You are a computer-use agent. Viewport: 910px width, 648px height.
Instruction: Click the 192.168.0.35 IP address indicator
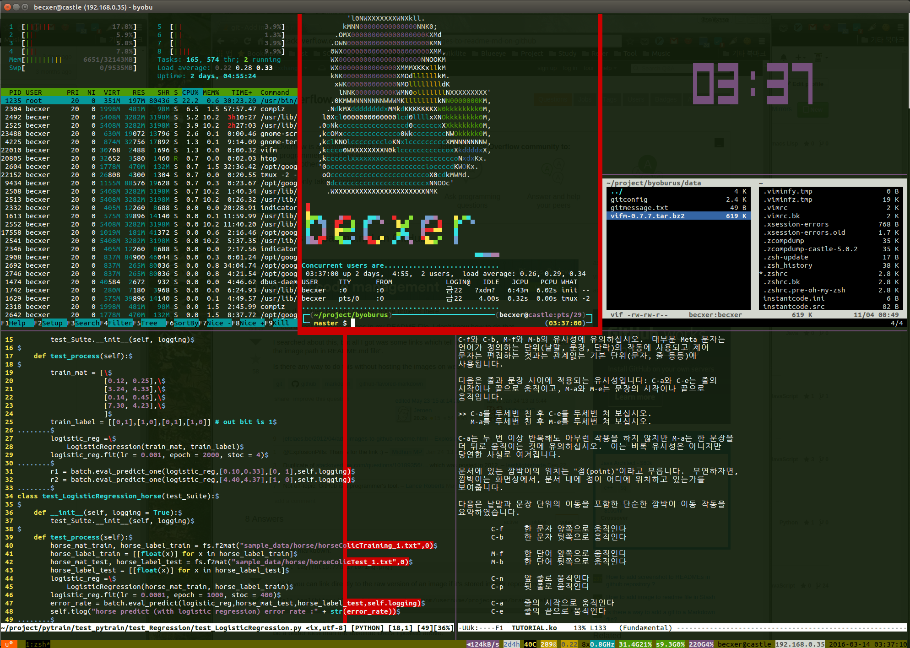[800, 644]
